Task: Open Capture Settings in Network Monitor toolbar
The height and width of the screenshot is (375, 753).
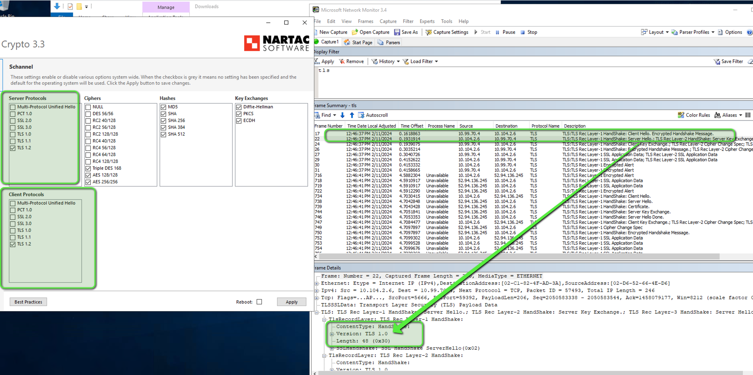Action: coord(447,32)
